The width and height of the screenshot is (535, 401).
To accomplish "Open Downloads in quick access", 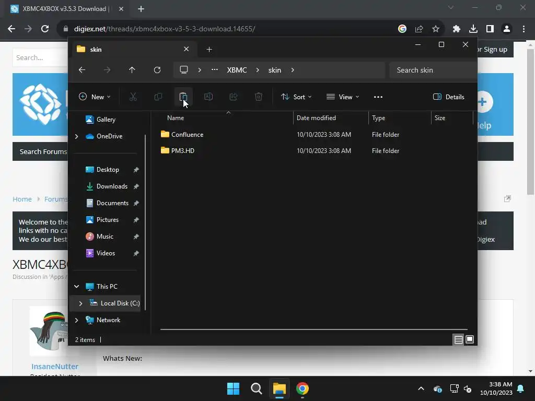I will click(112, 186).
